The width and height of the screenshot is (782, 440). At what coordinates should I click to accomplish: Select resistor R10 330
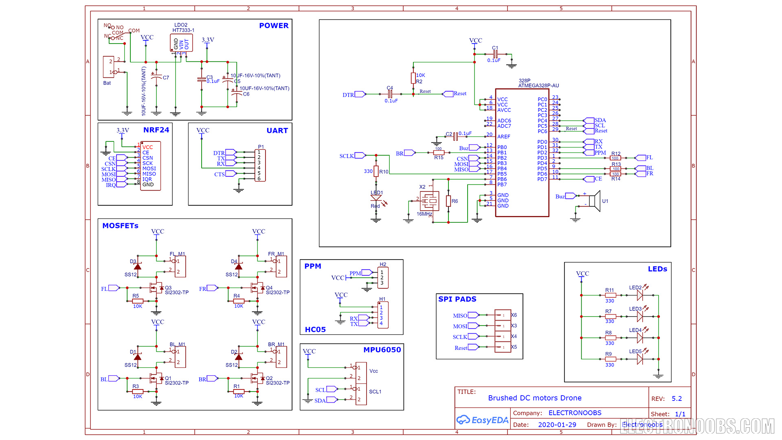point(376,171)
